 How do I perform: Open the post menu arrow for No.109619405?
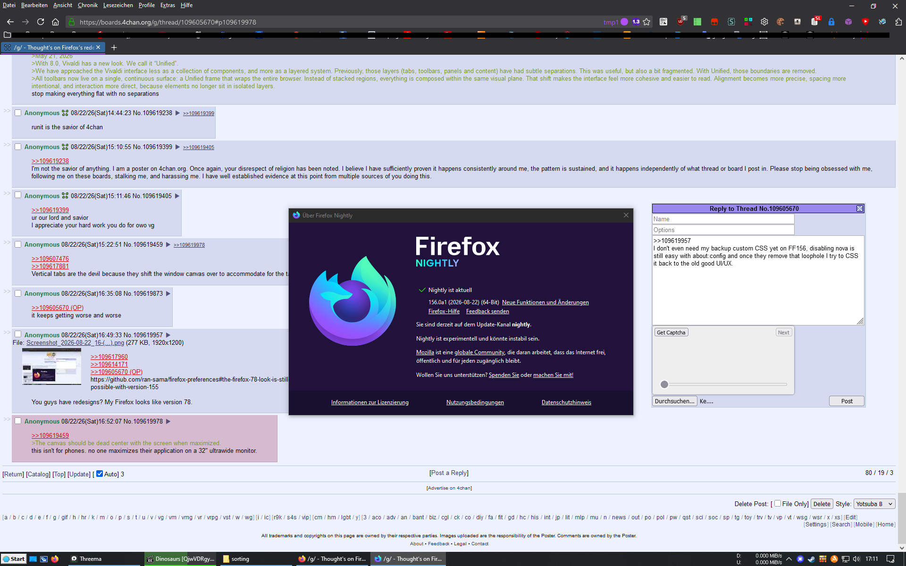click(177, 196)
